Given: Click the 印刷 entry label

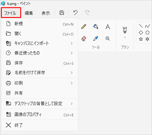Looking at the screenshot, I should [x=19, y=83].
